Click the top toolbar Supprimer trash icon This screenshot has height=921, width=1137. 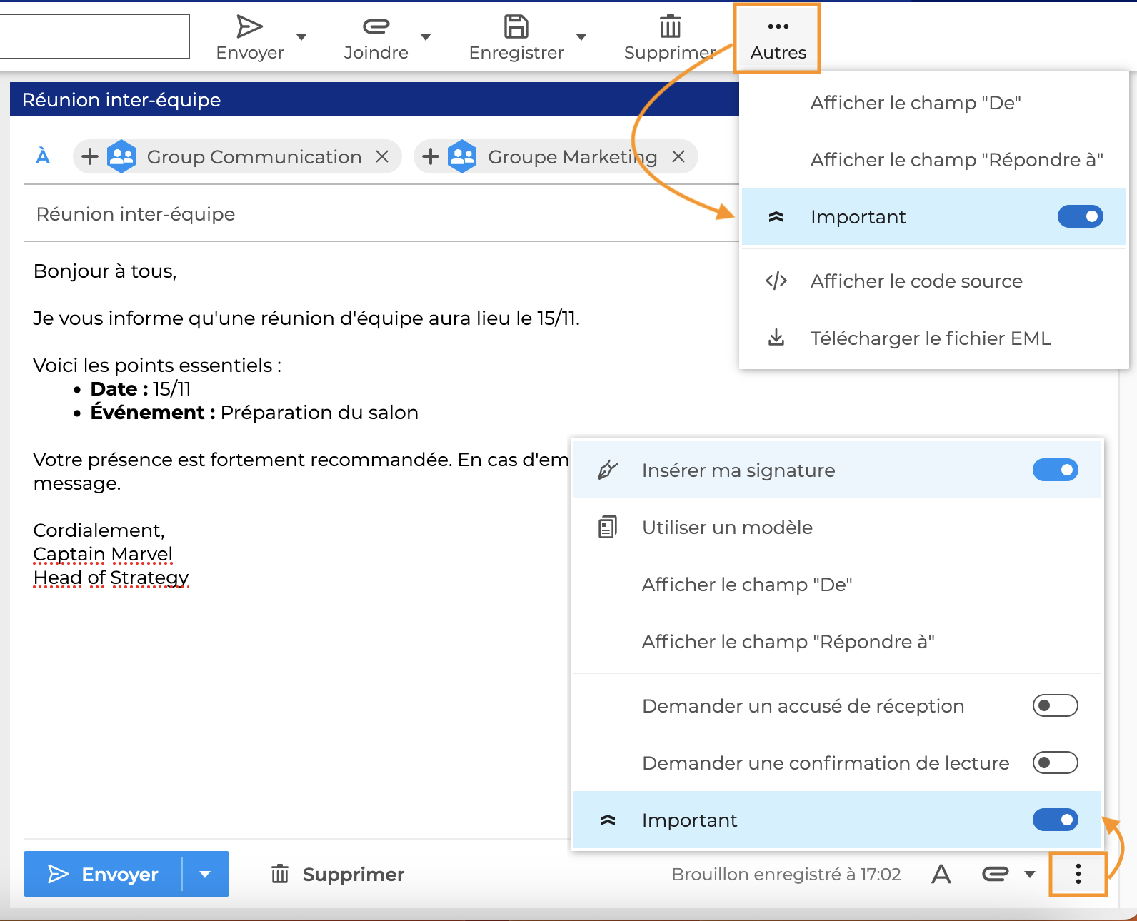pyautogui.click(x=670, y=27)
